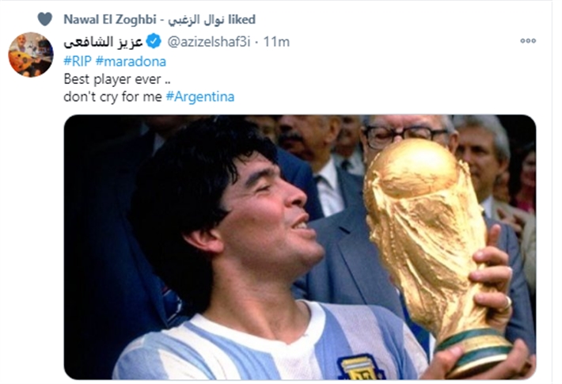Viewport: 562px width, 384px height.
Task: Open the three-dot more options menu
Action: 528,41
